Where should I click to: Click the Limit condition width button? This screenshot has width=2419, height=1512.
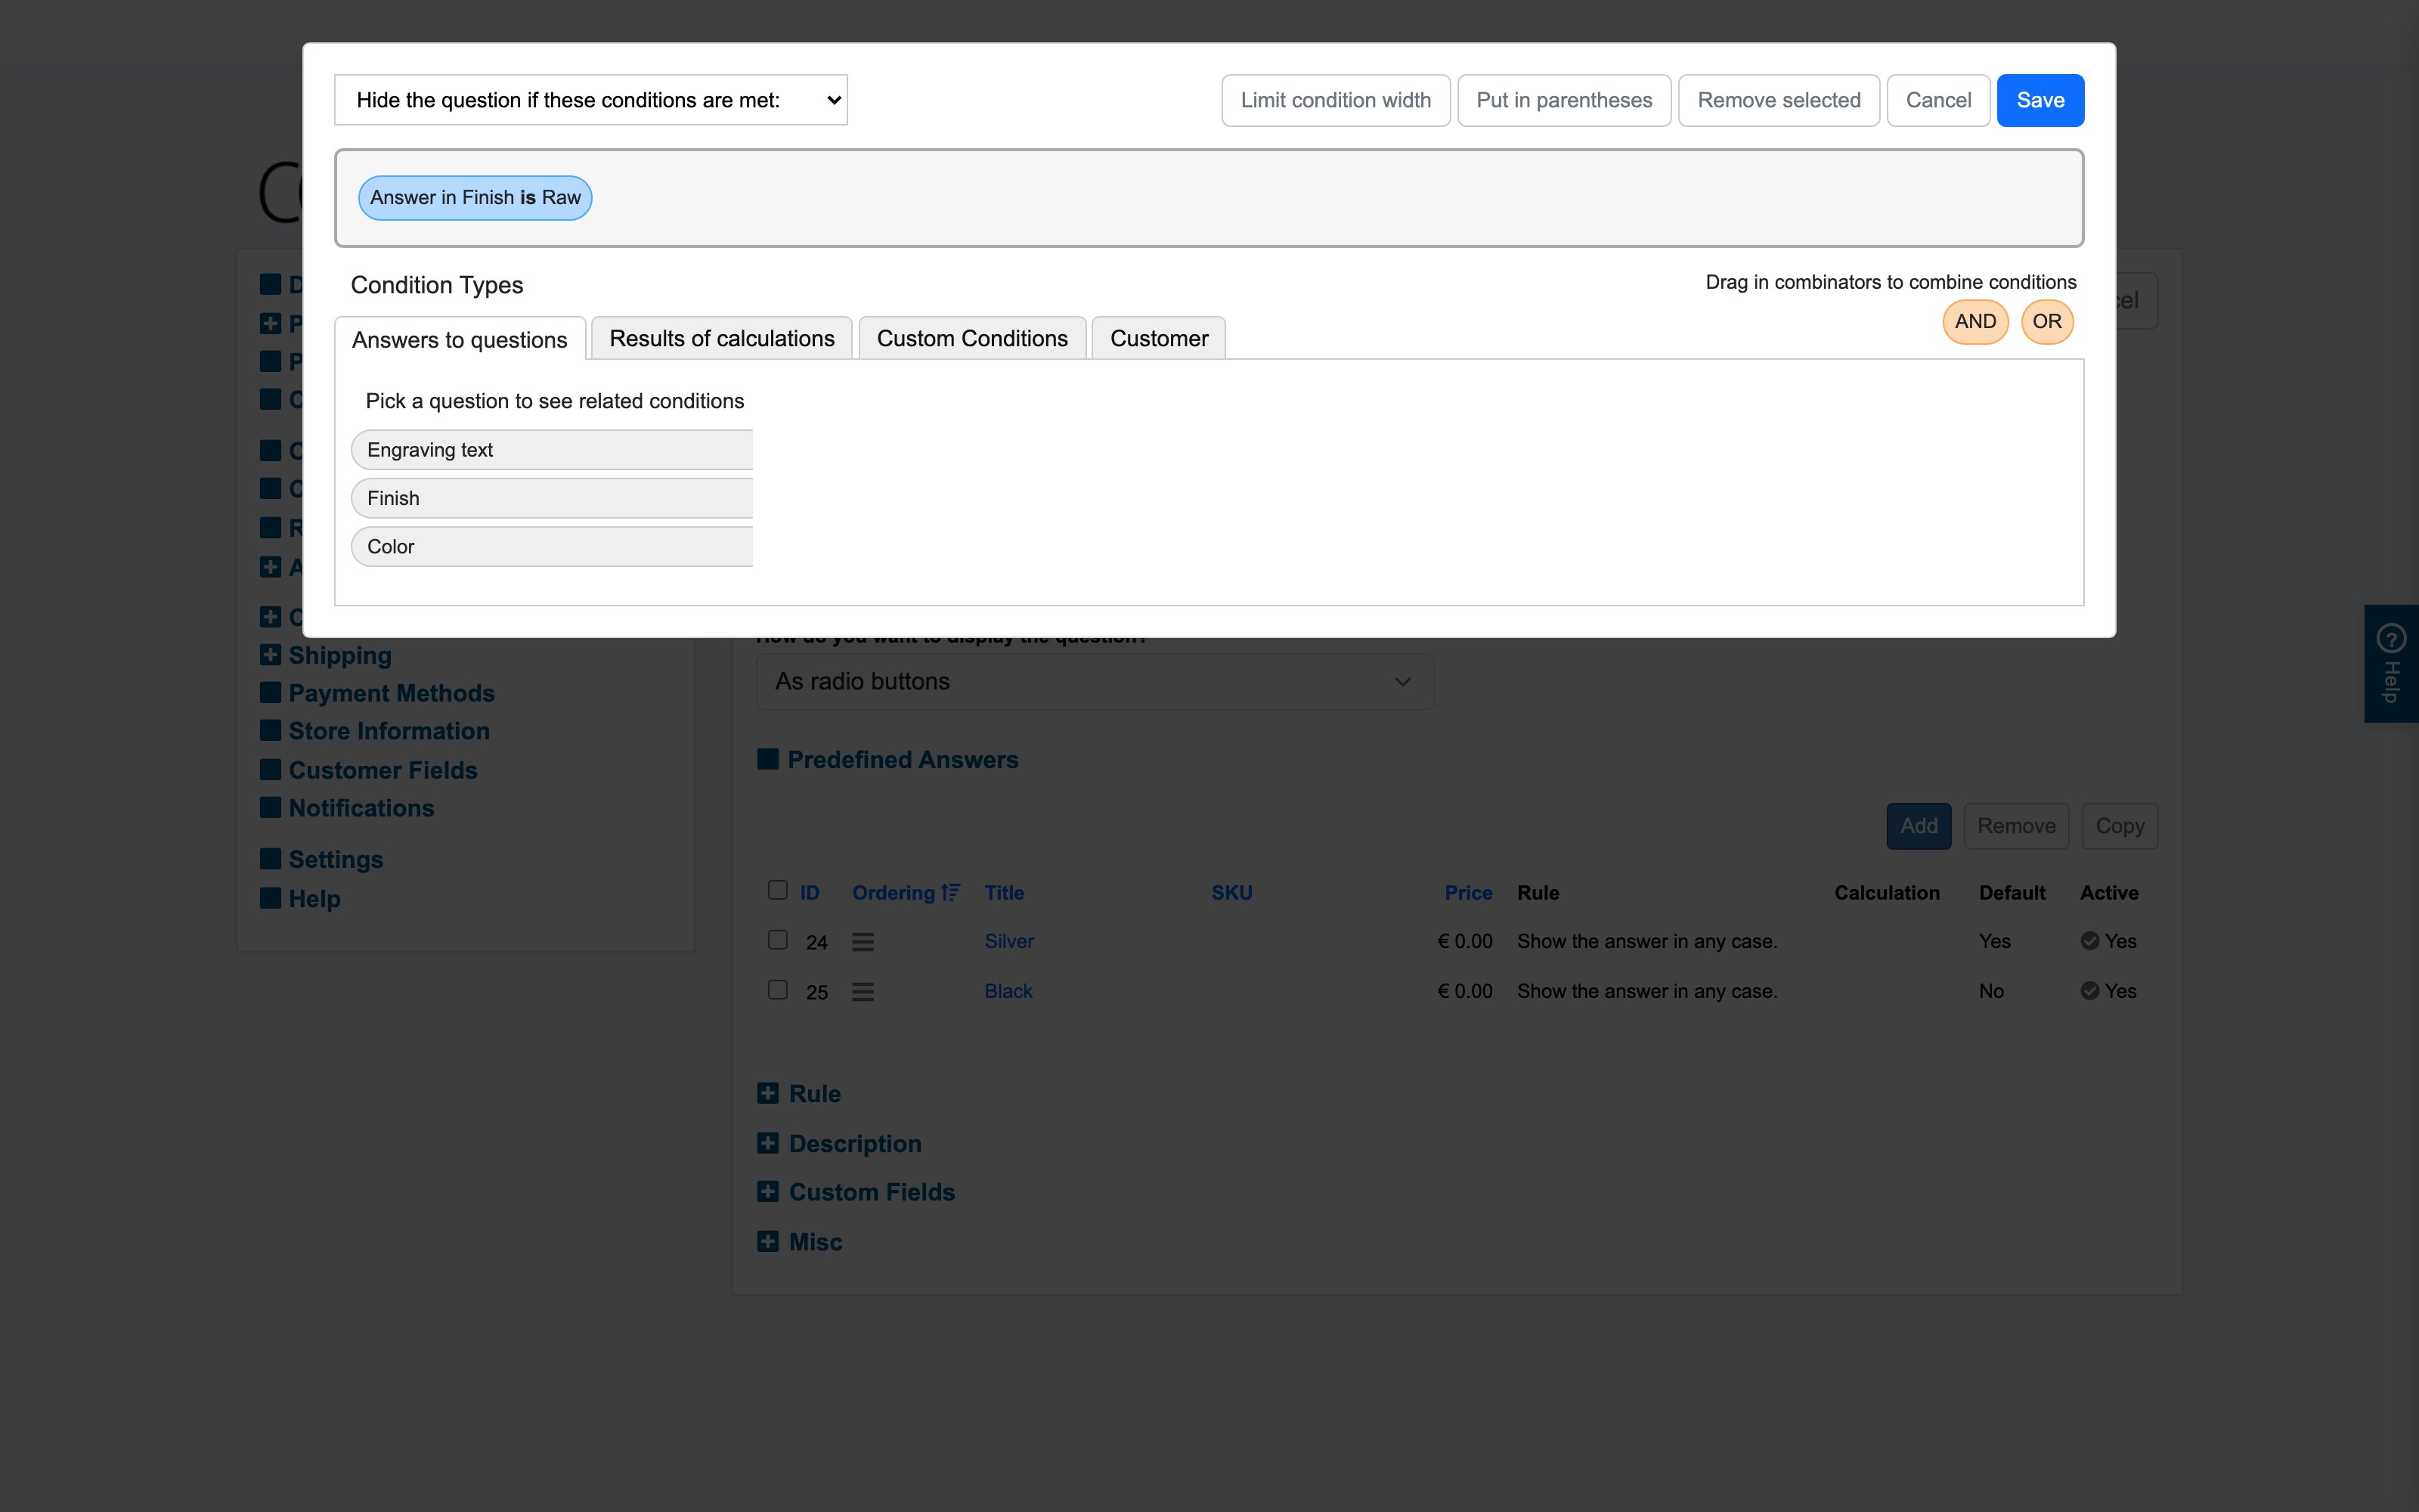[x=1336, y=100]
